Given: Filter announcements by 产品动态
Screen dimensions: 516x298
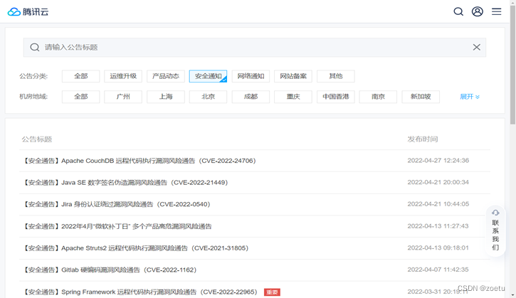Looking at the screenshot, I should coord(166,76).
